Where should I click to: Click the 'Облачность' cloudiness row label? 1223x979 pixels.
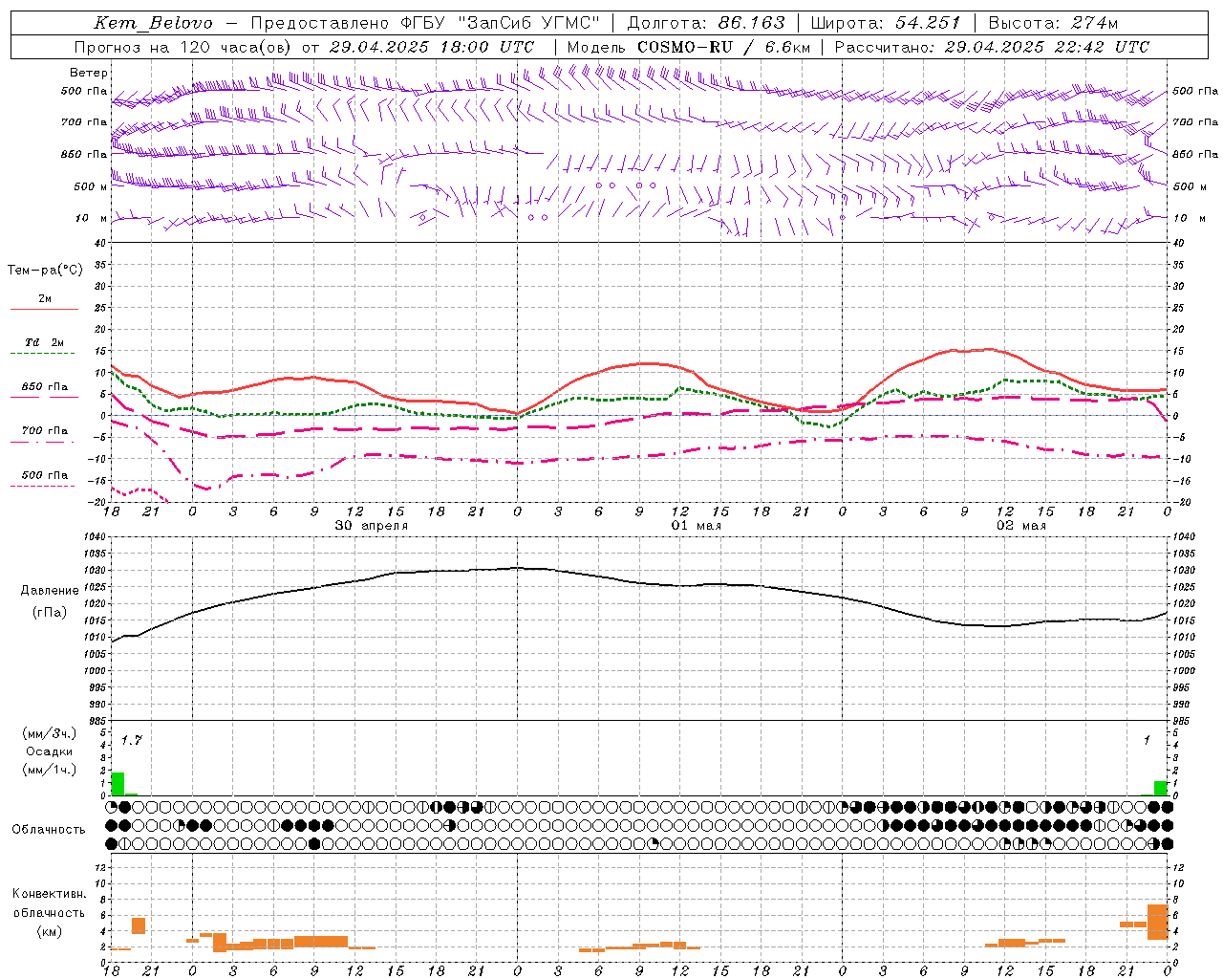[49, 829]
